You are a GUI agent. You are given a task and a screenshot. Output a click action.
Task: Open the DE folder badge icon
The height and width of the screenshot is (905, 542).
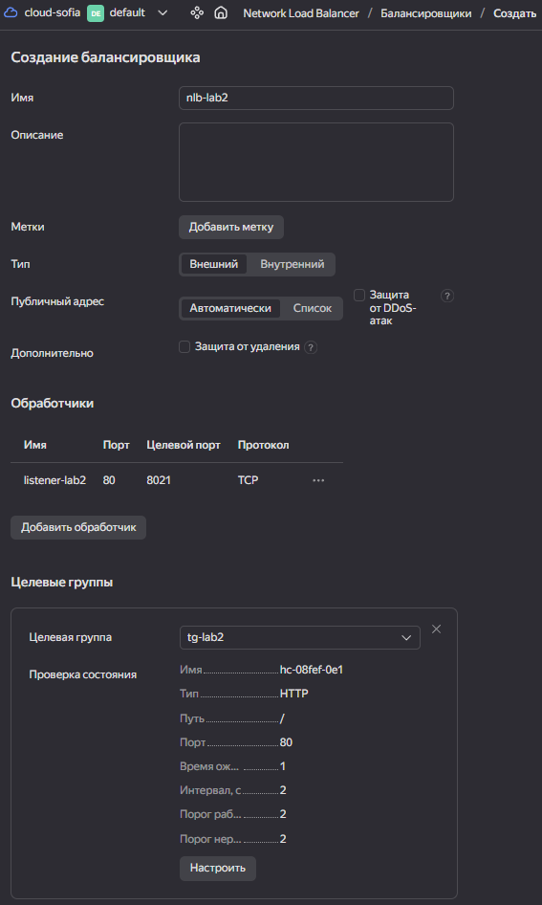[x=96, y=12]
